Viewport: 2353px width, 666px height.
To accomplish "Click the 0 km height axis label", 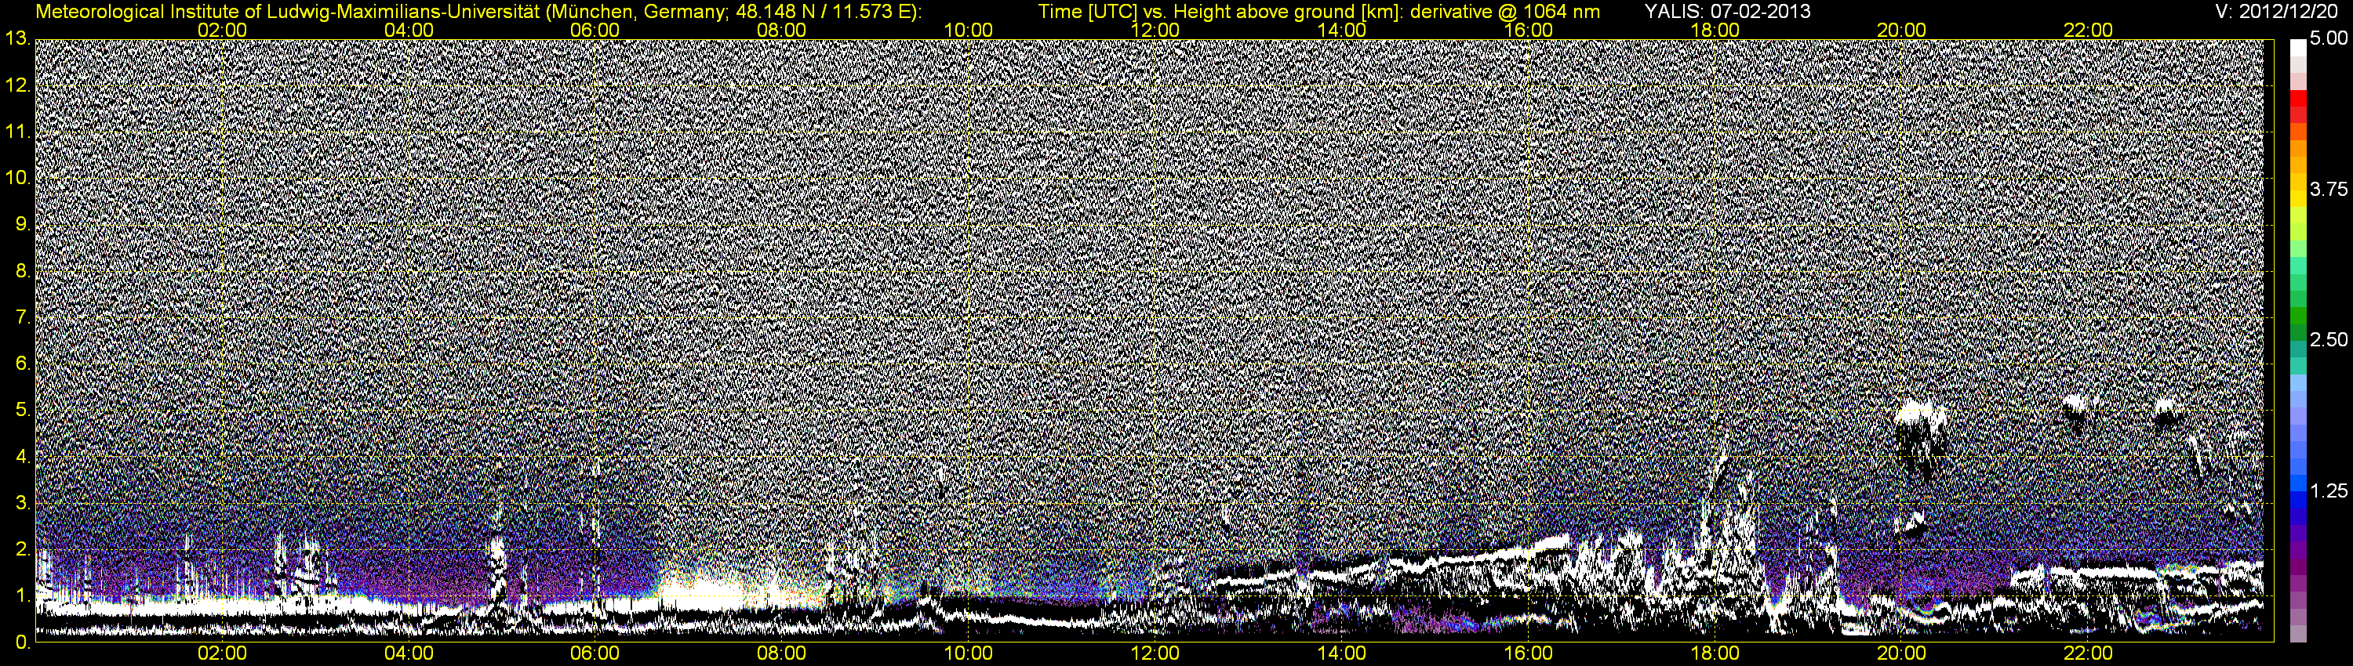I will (22, 642).
